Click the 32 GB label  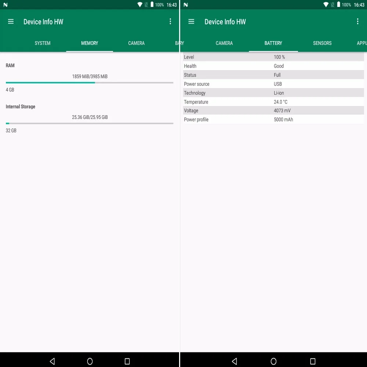click(11, 131)
